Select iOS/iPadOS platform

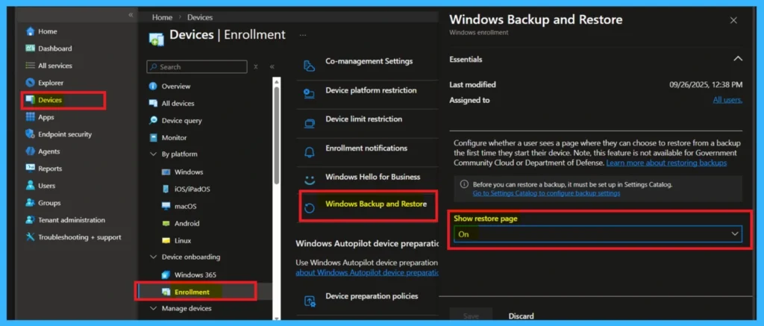point(192,189)
